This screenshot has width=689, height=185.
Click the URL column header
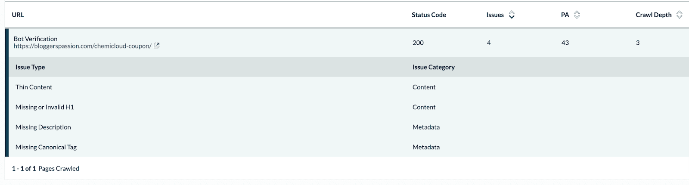tap(18, 15)
